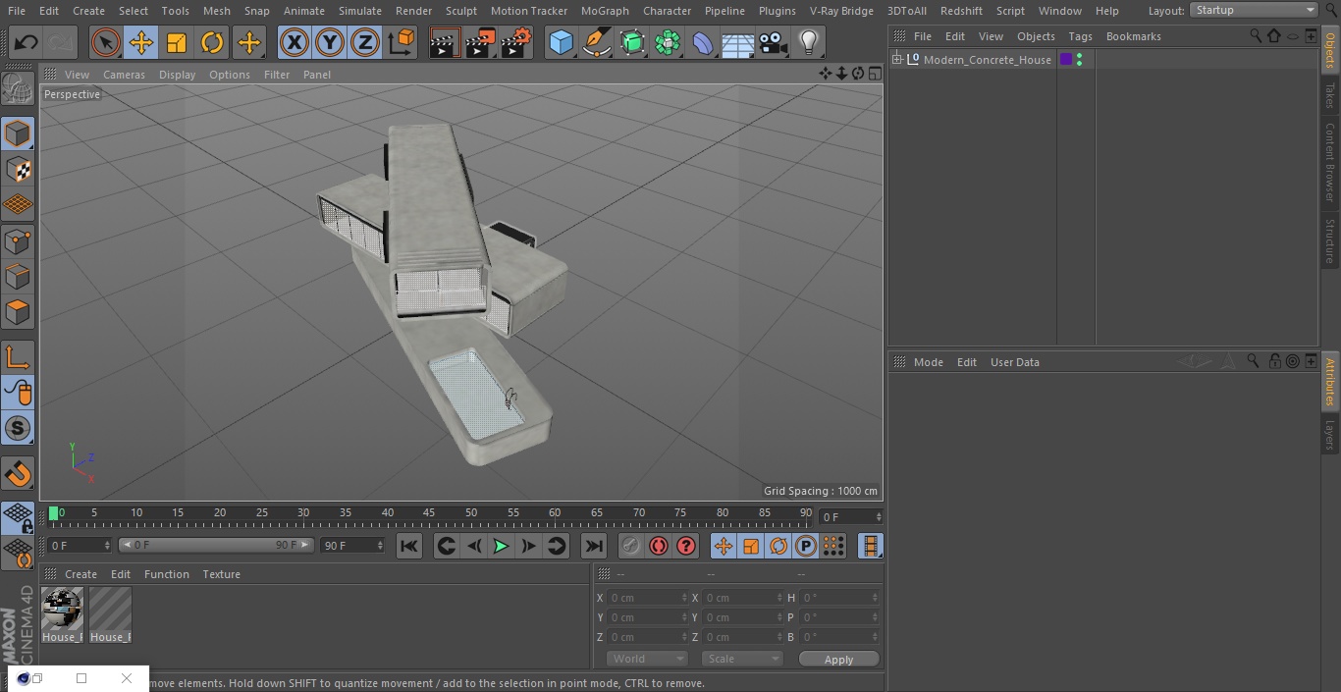Screen dimensions: 1341x692
Task: Open viewport Display menu
Action: 177,75
